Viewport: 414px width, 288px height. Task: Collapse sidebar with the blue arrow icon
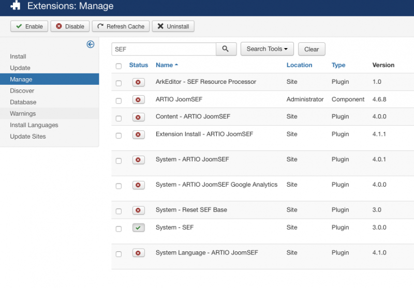pos(91,44)
